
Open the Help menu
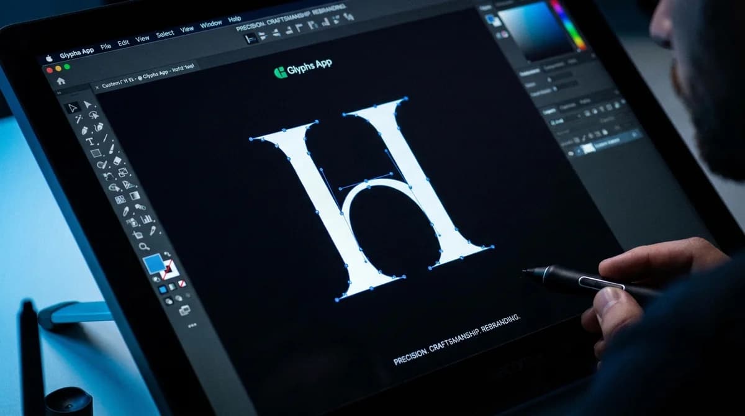[x=234, y=19]
